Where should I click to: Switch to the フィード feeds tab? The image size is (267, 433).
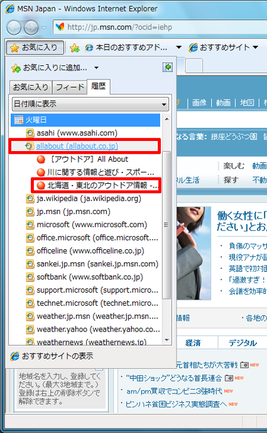[x=70, y=87]
